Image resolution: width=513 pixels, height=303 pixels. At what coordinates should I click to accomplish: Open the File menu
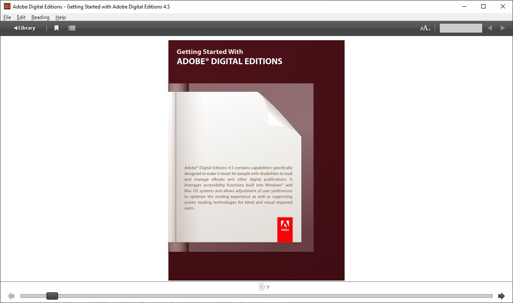click(x=7, y=17)
